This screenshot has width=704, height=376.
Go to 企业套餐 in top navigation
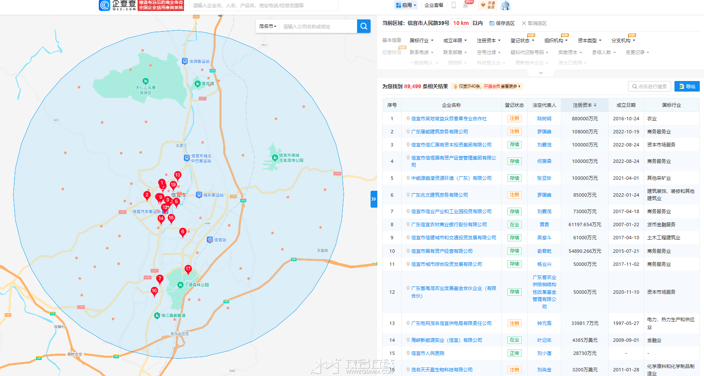[434, 5]
